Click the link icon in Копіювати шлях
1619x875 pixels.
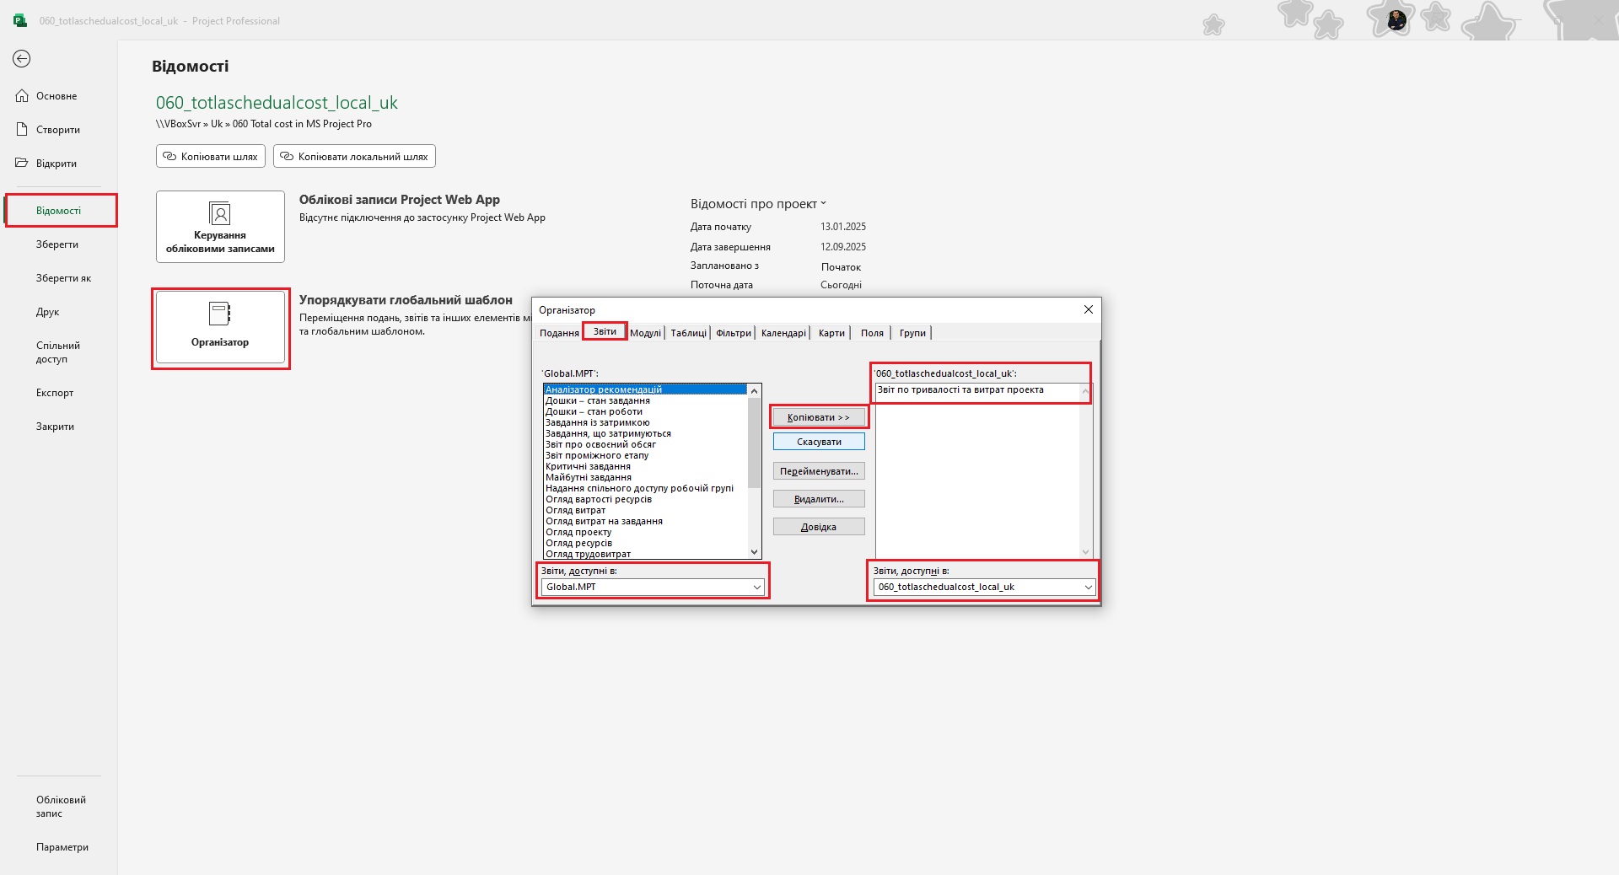coord(169,156)
